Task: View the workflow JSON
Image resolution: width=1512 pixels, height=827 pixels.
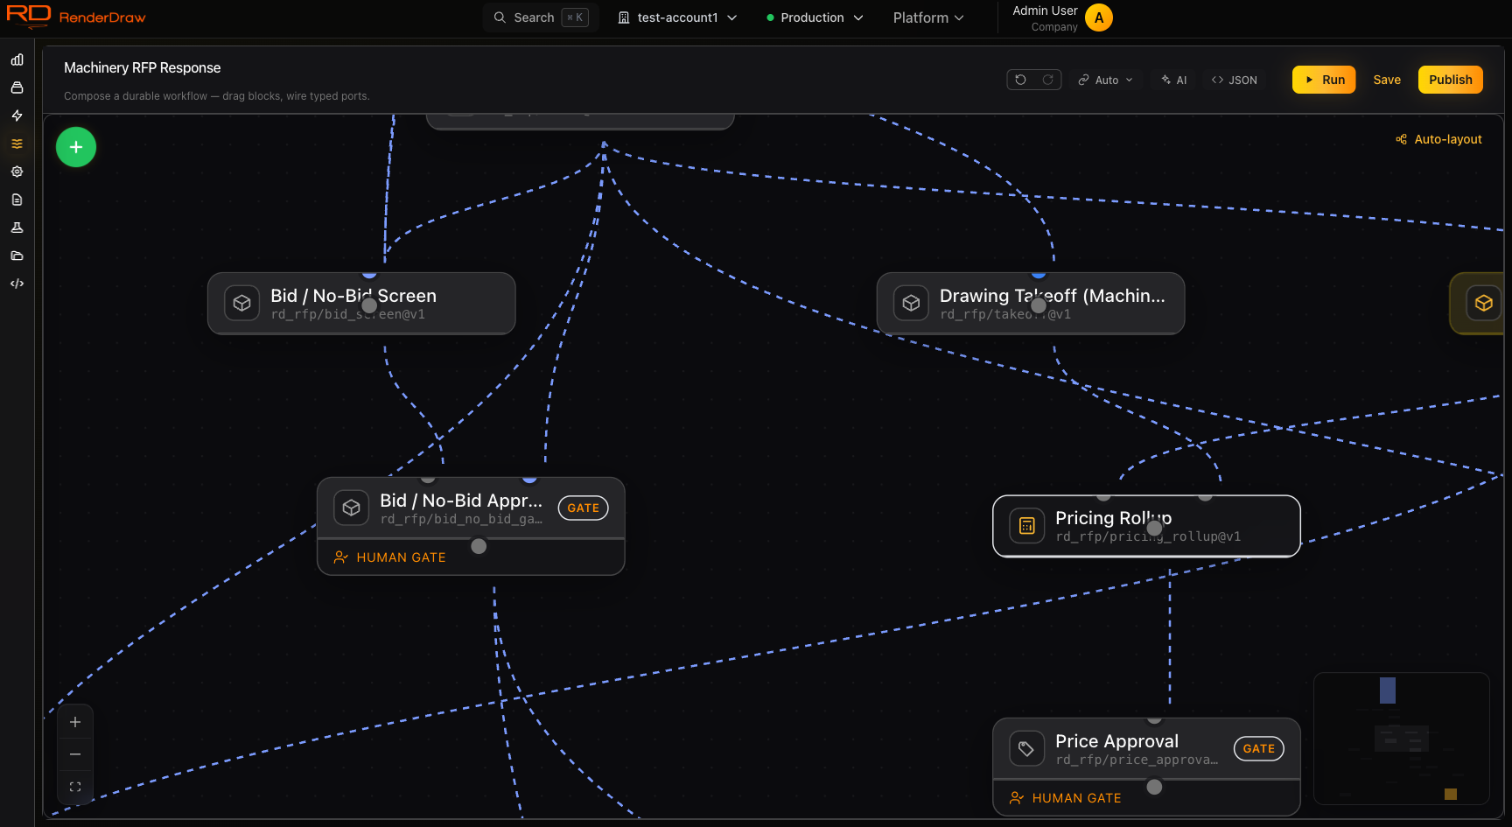Action: click(1234, 80)
